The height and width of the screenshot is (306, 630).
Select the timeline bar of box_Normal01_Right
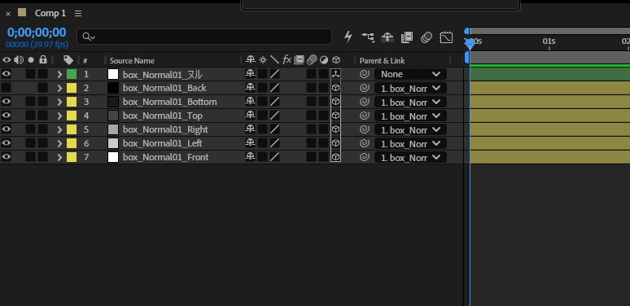pyautogui.click(x=549, y=129)
